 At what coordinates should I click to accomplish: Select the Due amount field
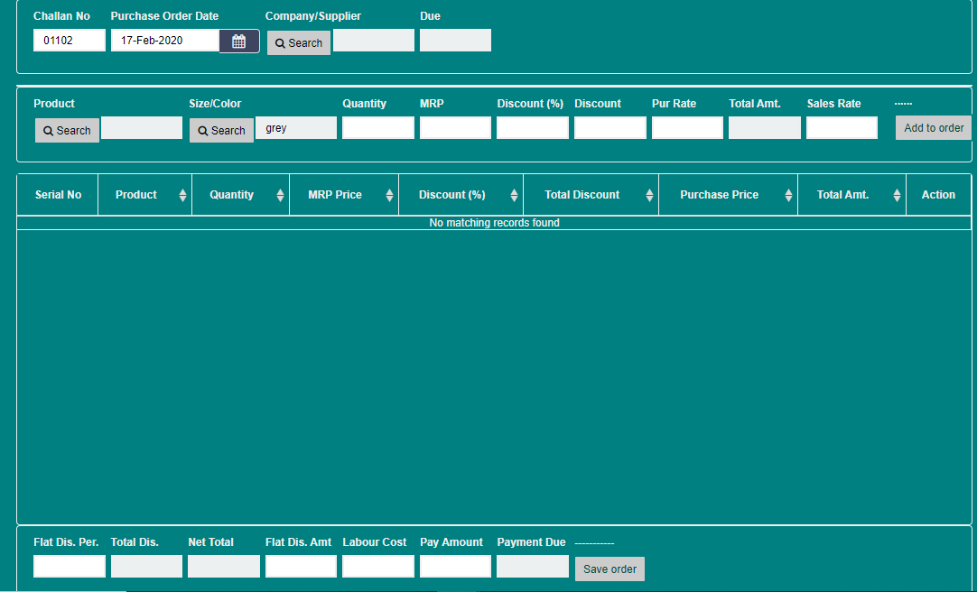point(455,41)
